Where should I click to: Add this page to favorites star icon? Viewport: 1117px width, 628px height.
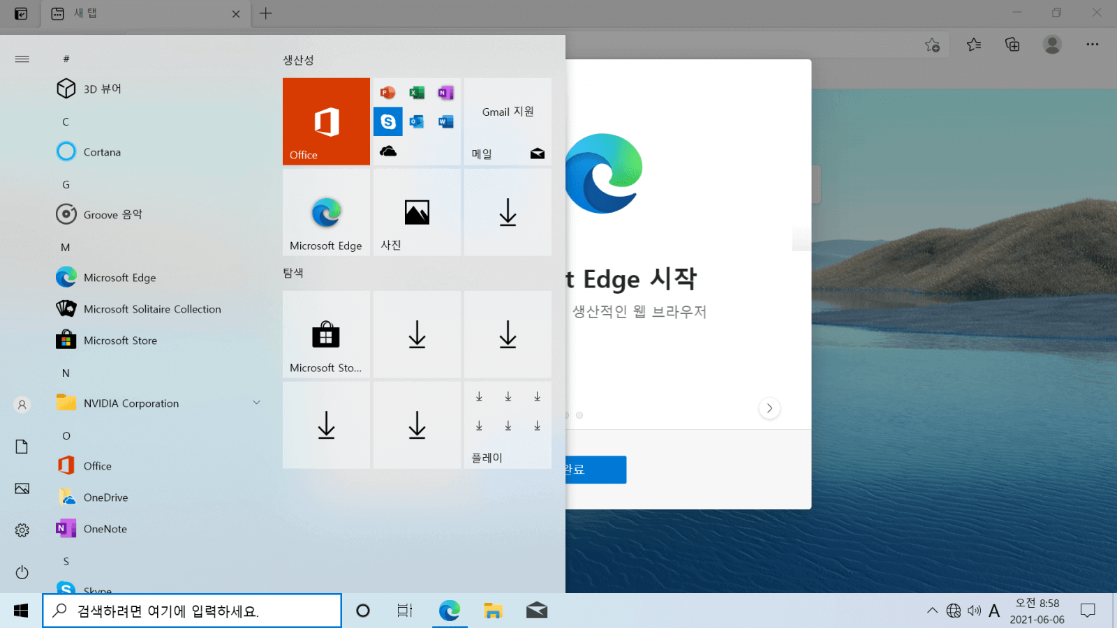click(932, 45)
